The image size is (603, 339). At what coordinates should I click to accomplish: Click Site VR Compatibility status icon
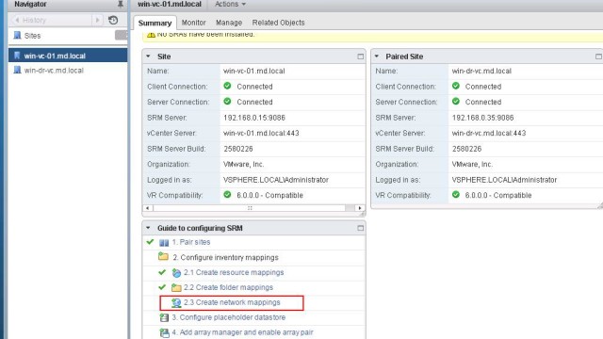click(227, 195)
